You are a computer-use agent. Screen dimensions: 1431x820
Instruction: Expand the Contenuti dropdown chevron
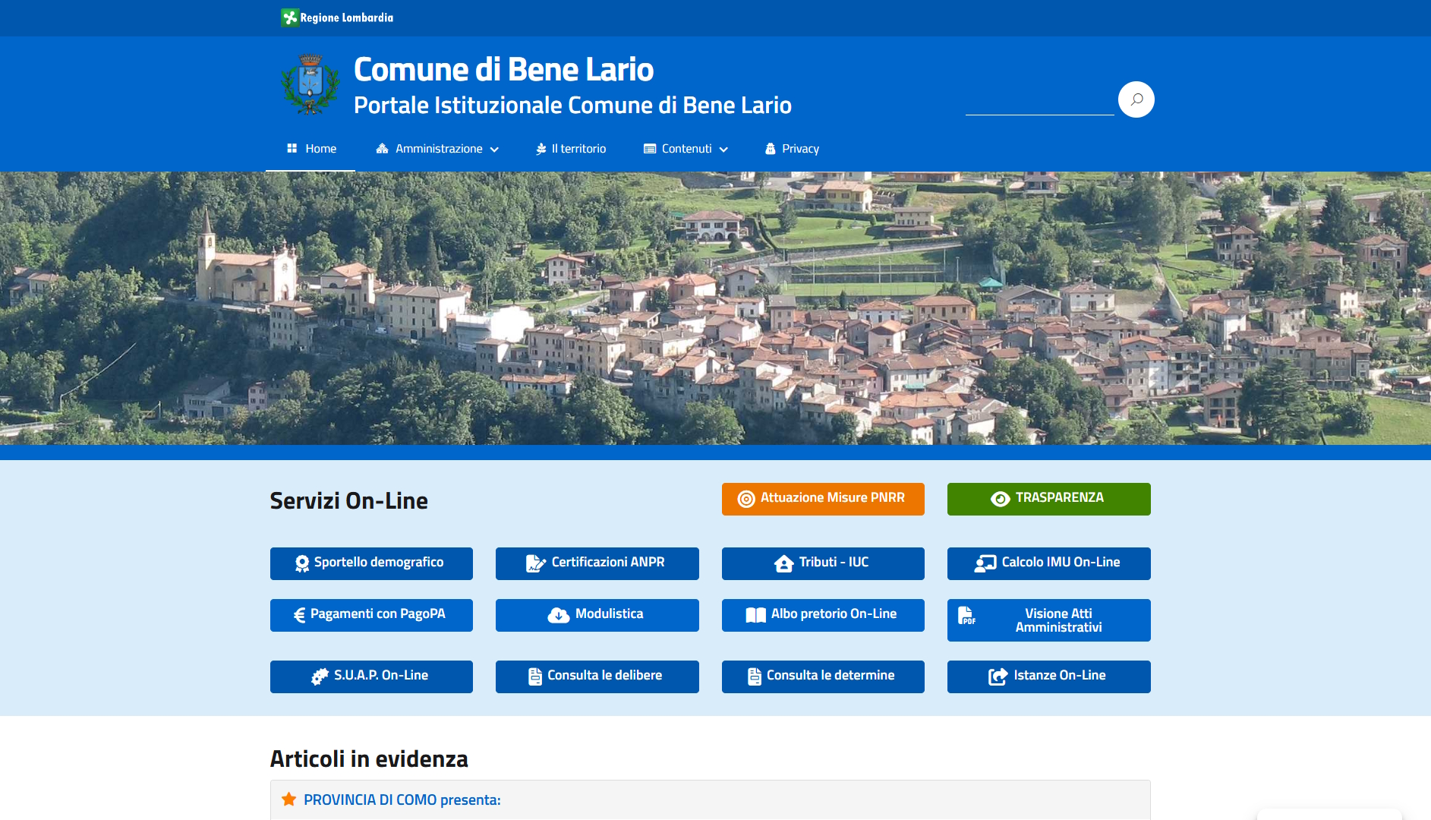tap(723, 150)
